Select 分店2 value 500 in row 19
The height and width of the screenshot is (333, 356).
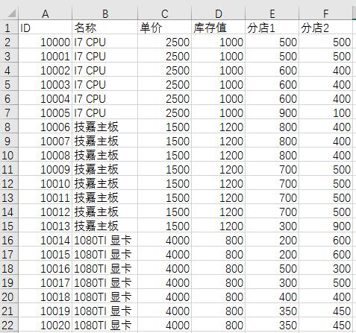coord(325,282)
